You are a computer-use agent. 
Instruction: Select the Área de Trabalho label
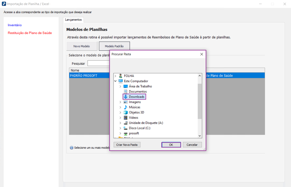140,86
